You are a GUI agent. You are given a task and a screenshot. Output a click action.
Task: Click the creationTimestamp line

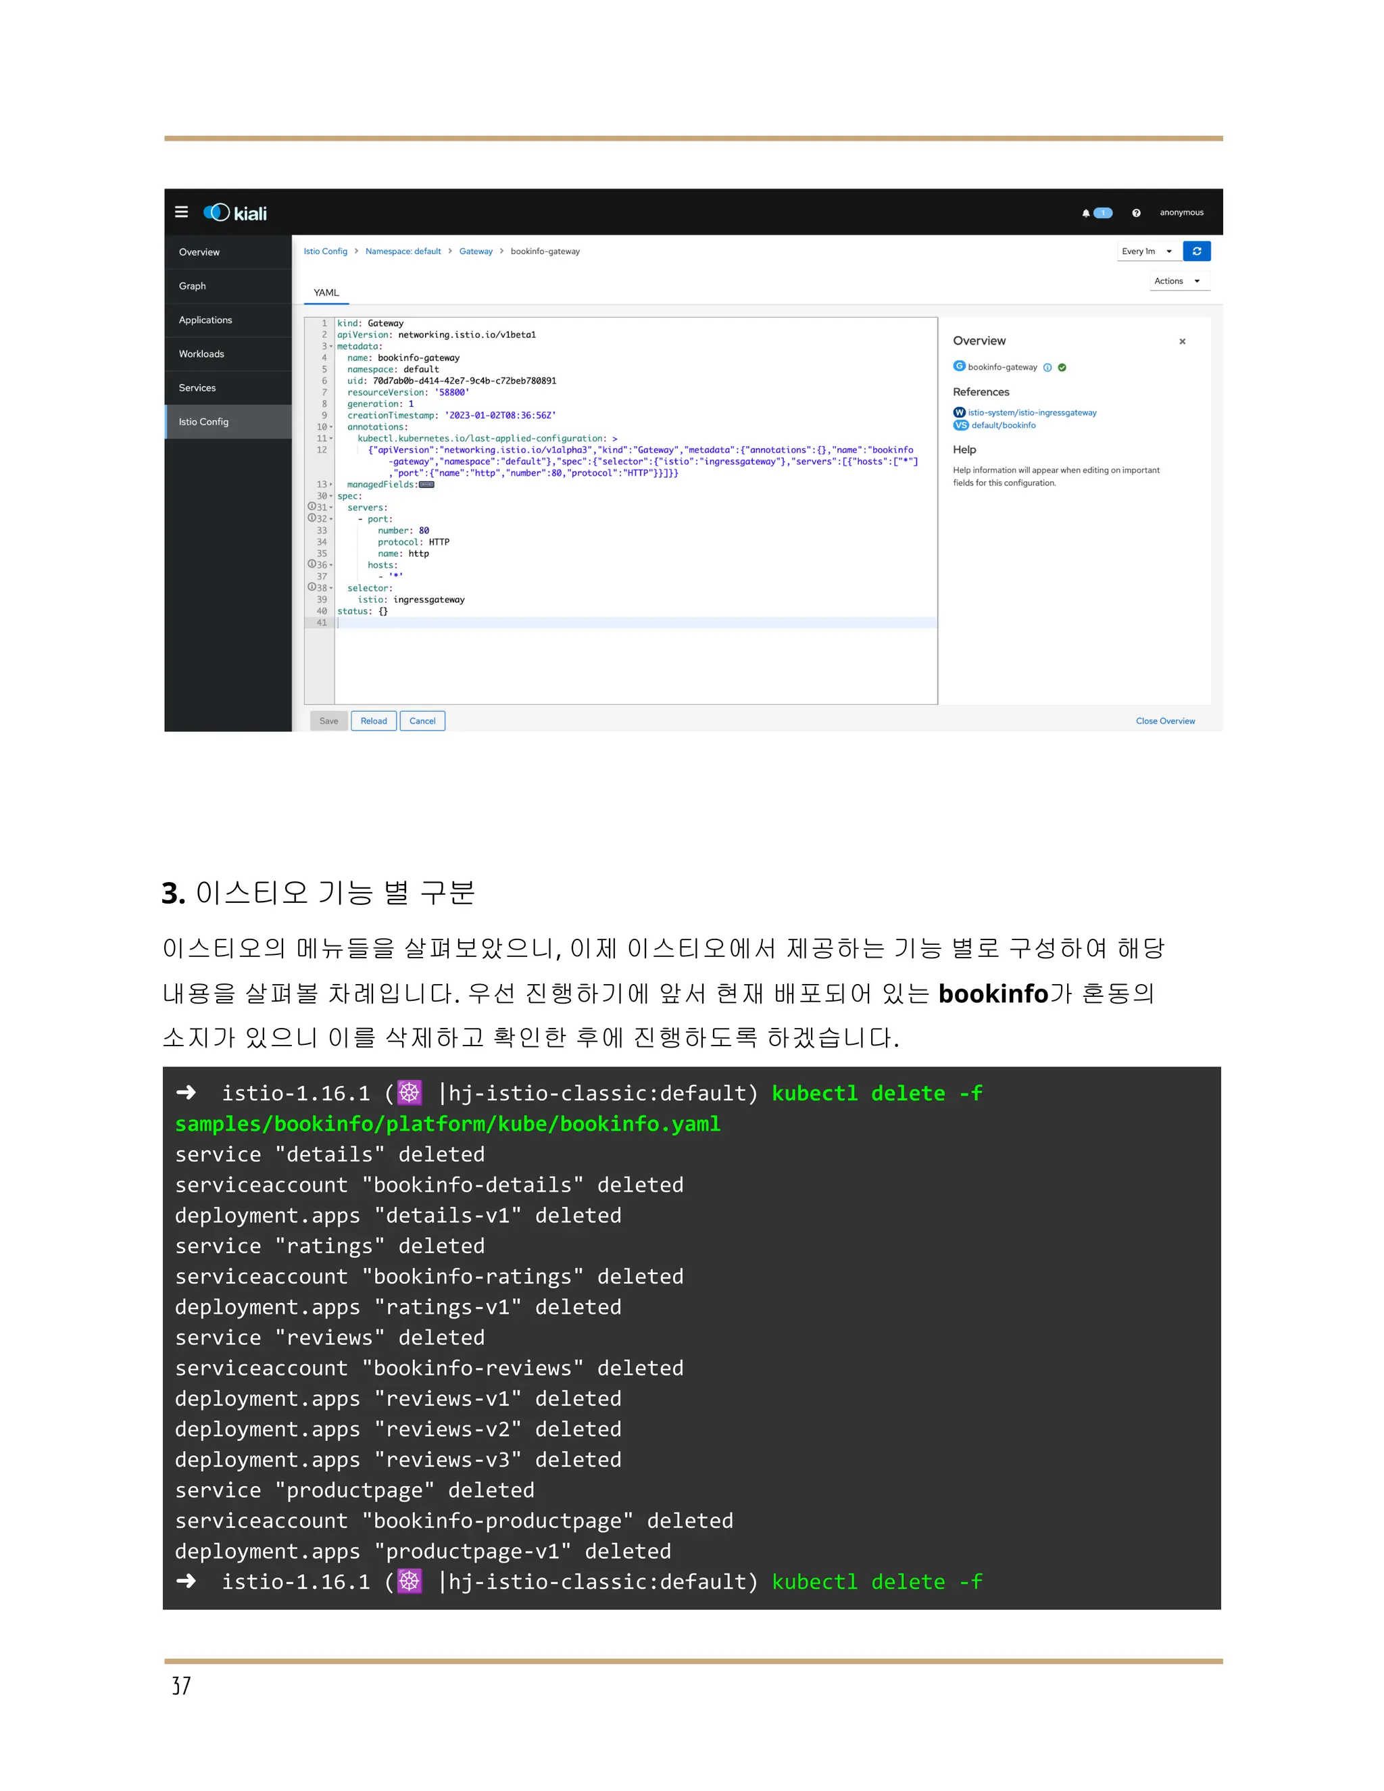click(452, 416)
